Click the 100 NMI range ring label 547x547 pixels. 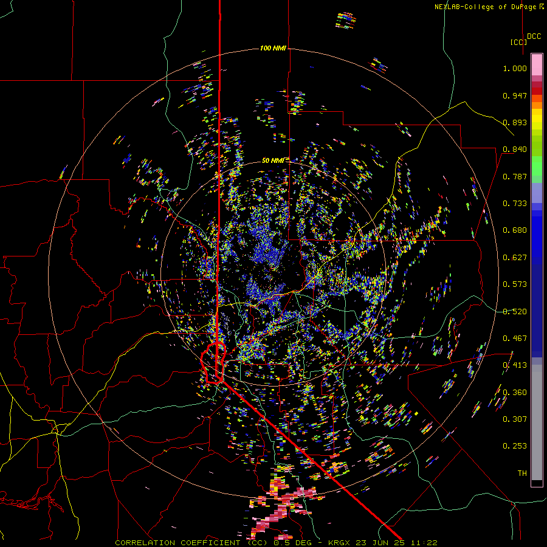[x=273, y=48]
